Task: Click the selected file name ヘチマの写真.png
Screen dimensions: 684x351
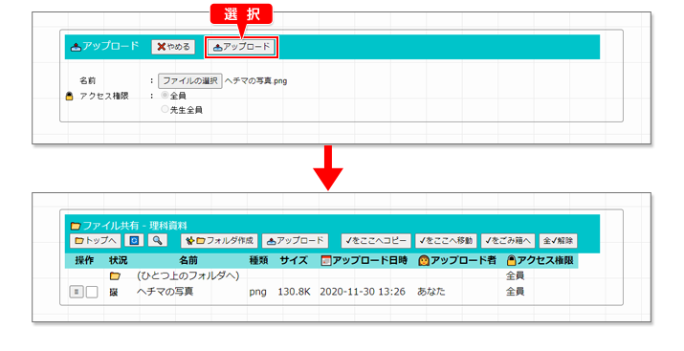Action: (x=255, y=80)
